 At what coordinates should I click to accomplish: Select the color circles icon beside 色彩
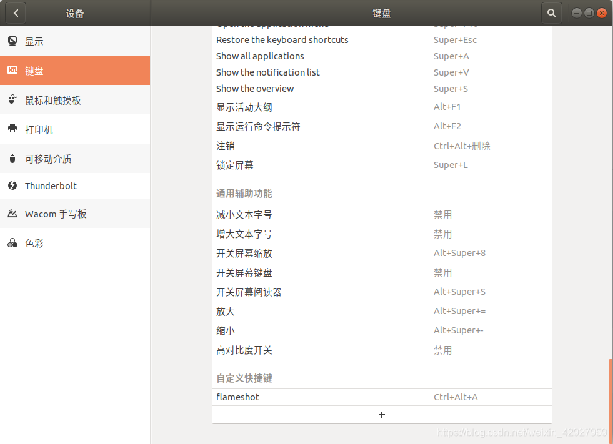point(12,243)
